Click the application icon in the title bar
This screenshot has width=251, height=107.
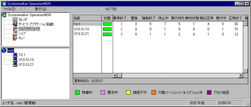pos(4,4)
